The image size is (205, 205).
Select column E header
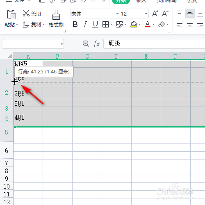tap(146, 56)
